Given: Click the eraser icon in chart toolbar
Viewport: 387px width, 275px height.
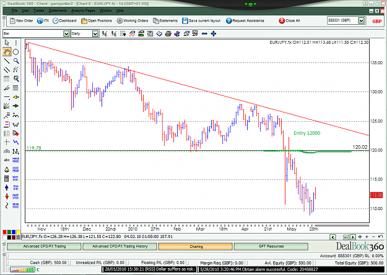Looking at the screenshot, I should click(159, 34).
